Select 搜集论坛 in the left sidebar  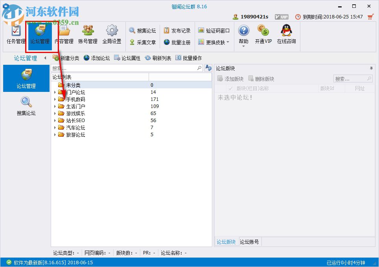point(26,106)
